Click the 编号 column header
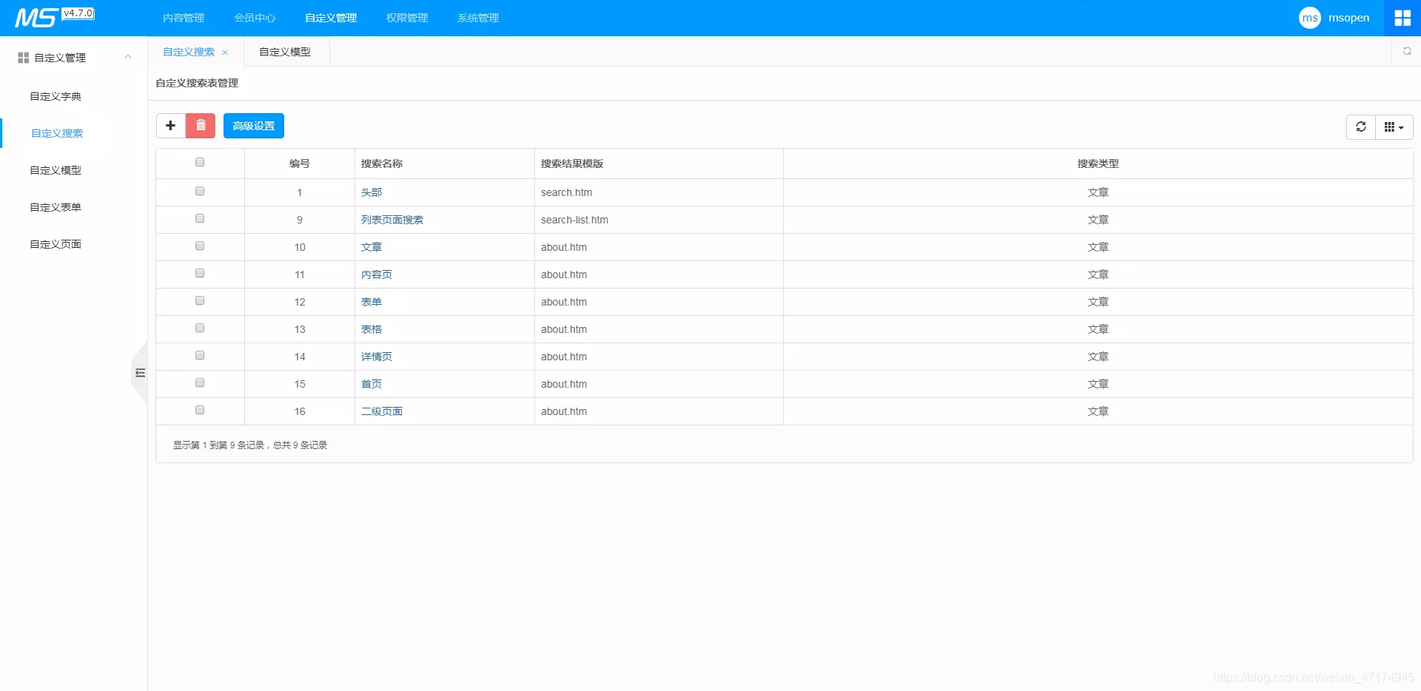 300,164
